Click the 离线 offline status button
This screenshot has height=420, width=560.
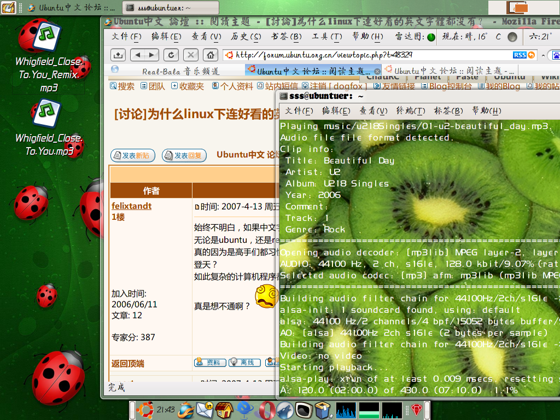coord(244,363)
